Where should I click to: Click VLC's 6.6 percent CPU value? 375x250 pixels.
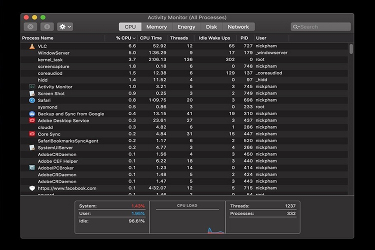coord(132,46)
